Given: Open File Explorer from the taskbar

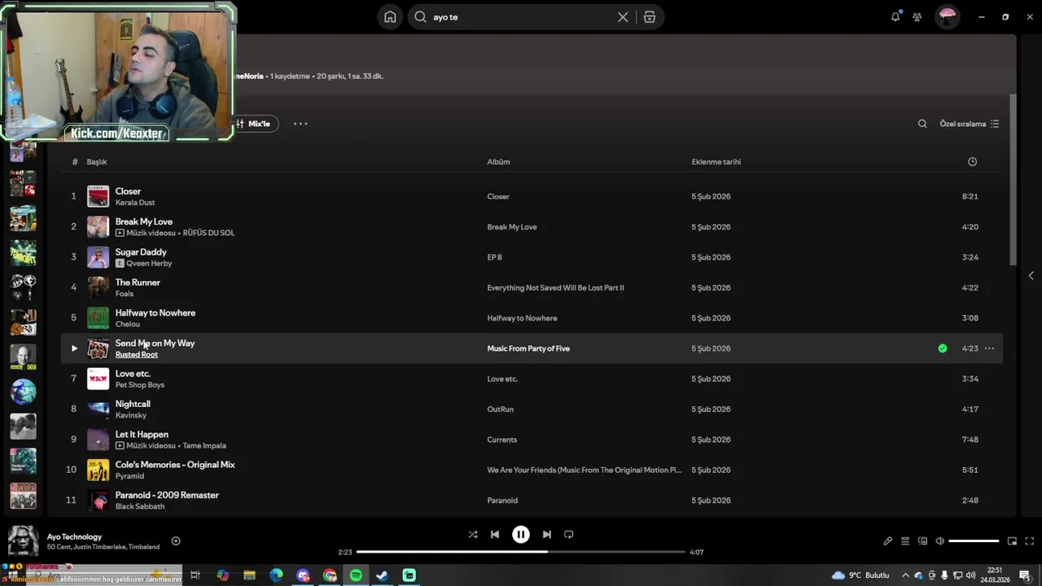Looking at the screenshot, I should 249,575.
